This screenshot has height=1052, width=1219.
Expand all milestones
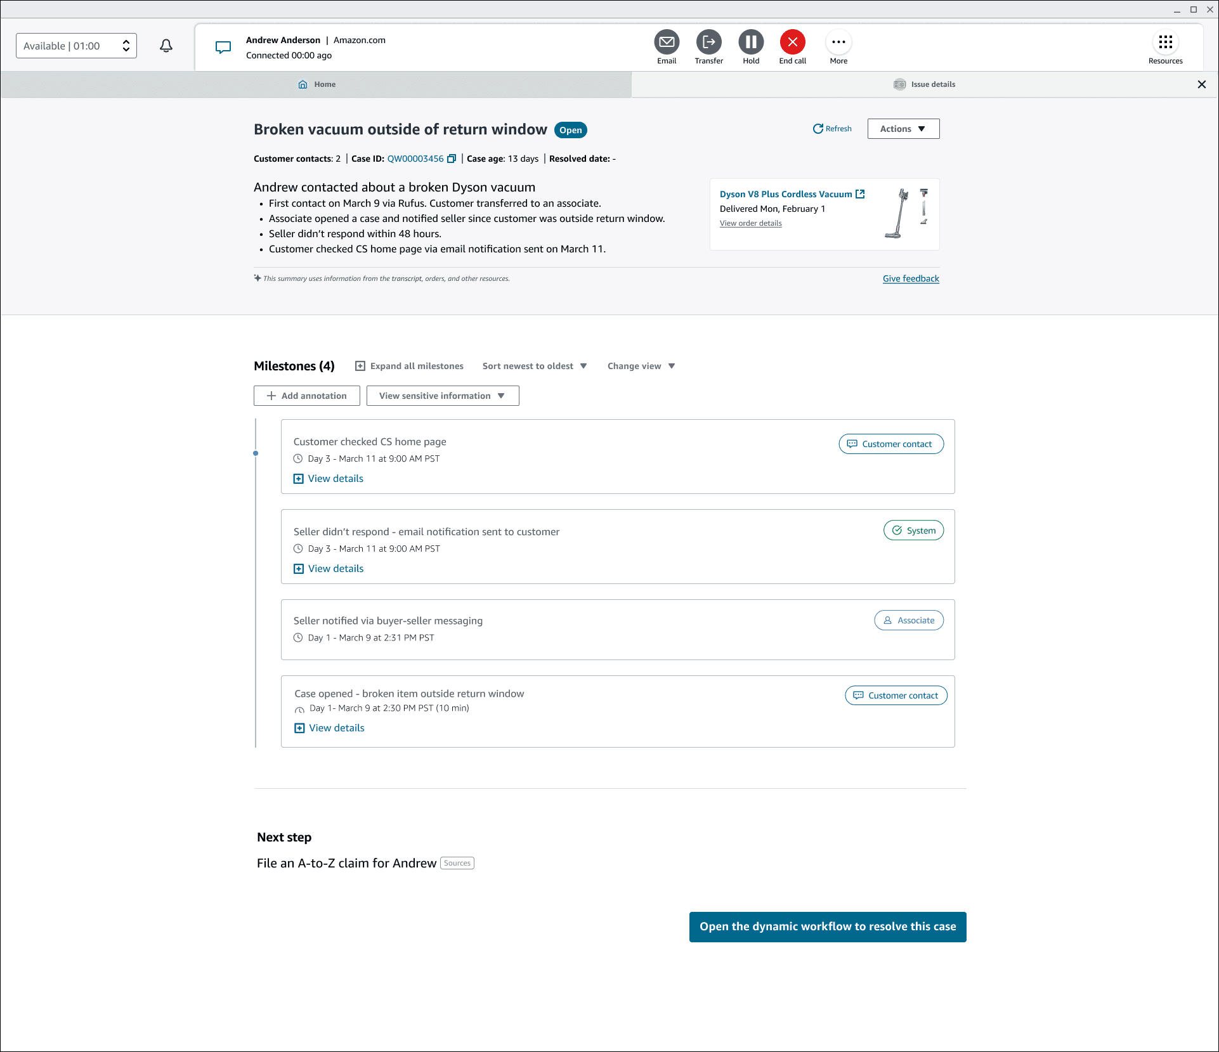[410, 366]
